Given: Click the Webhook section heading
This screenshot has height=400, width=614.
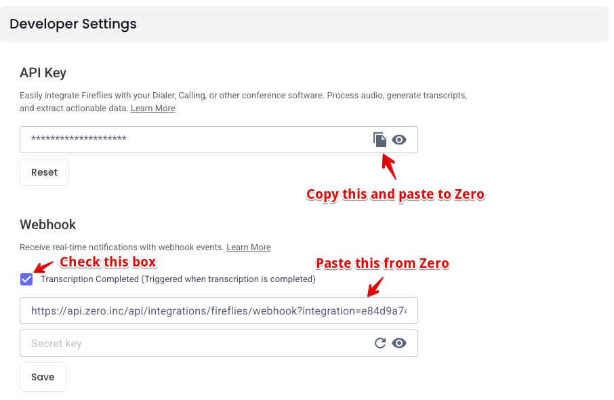Looking at the screenshot, I should tap(47, 224).
